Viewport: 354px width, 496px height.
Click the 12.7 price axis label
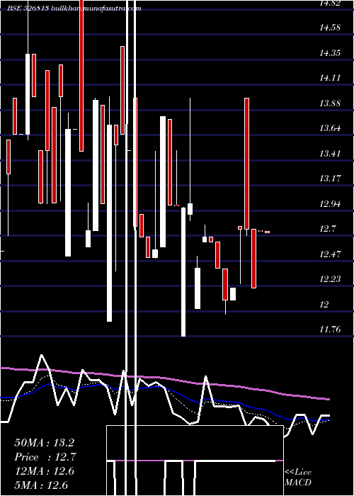327,229
